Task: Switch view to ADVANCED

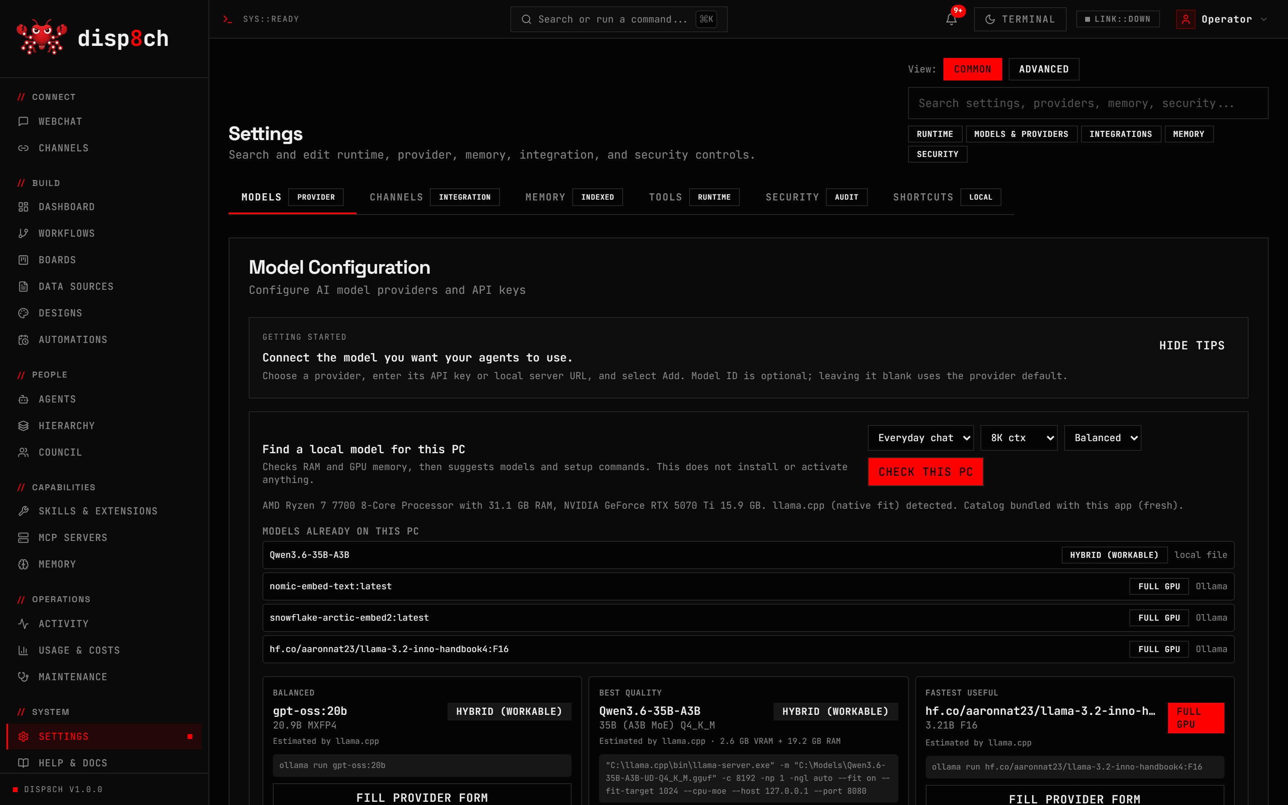Action: point(1043,69)
